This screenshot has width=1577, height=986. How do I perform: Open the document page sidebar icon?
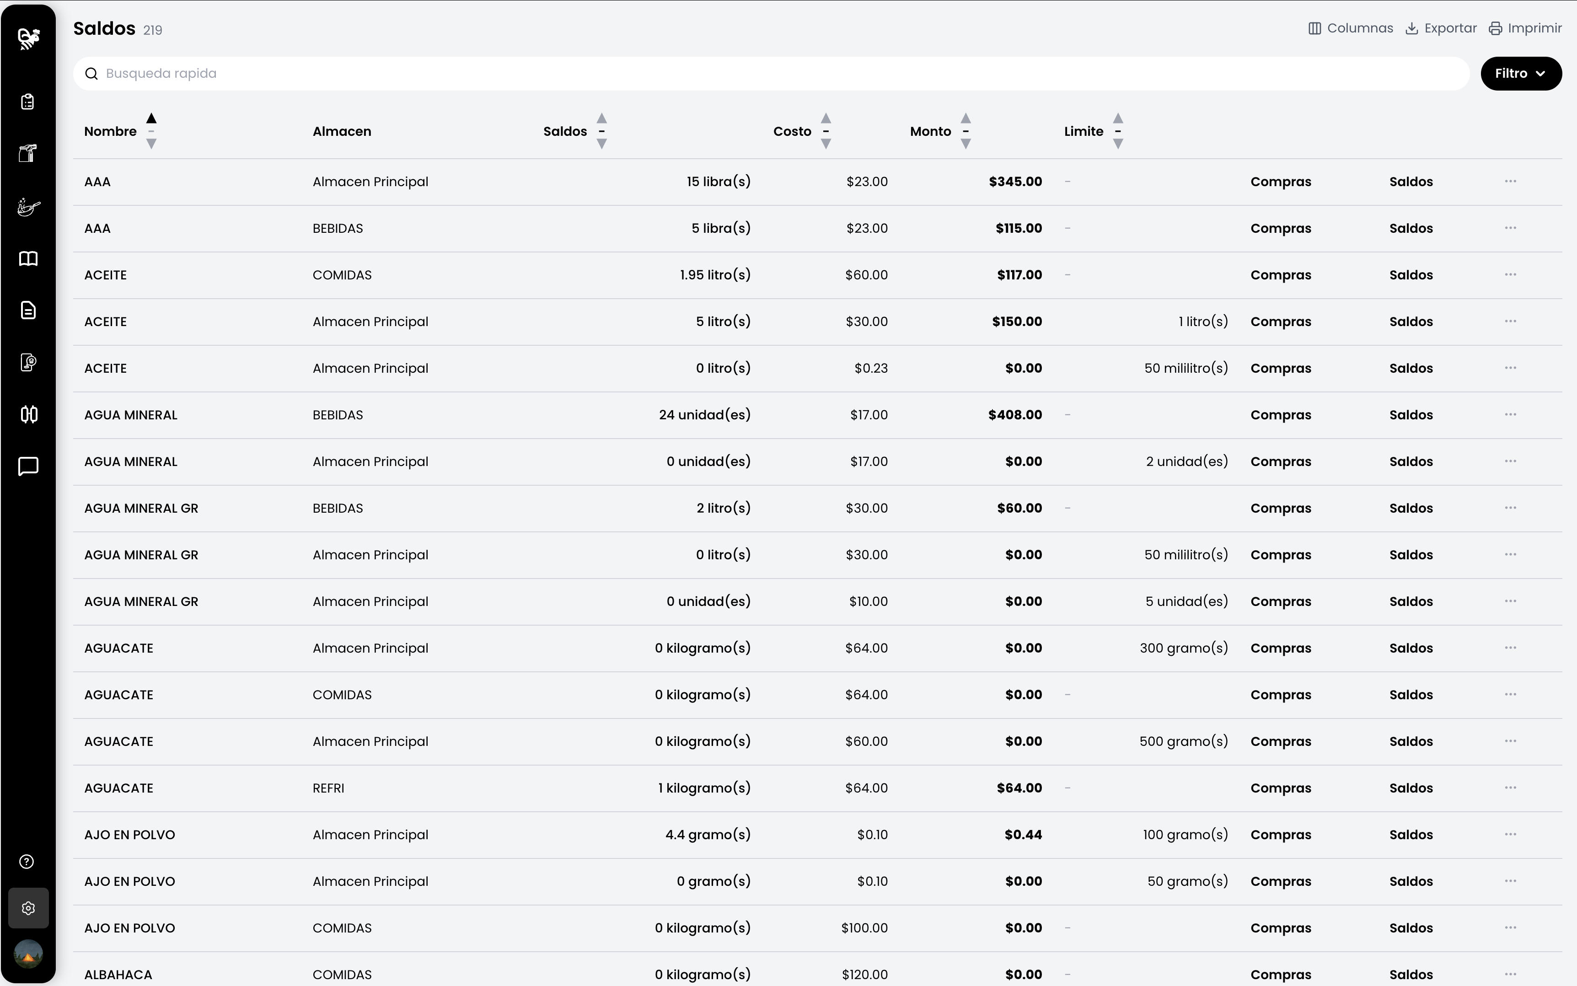(28, 311)
